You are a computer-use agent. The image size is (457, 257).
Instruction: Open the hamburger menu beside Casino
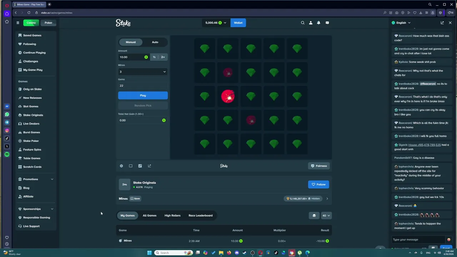[x=17, y=22]
